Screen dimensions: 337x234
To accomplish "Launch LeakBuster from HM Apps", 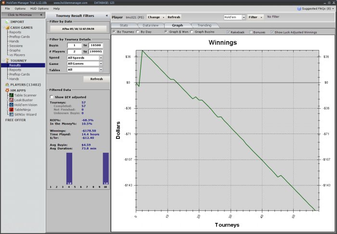I will click(x=11, y=99).
